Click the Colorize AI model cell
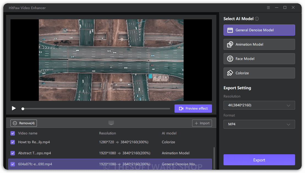The image size is (305, 173). click(x=168, y=142)
